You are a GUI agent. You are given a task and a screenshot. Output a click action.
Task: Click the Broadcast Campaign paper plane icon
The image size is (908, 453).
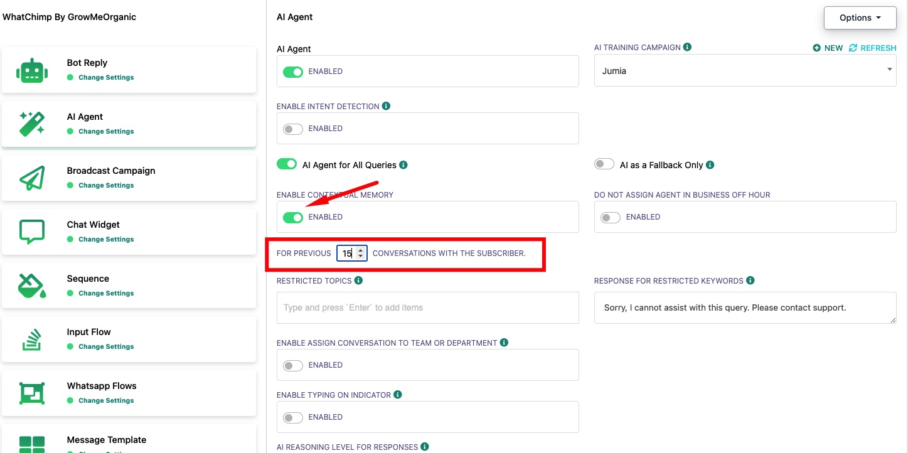[31, 178]
